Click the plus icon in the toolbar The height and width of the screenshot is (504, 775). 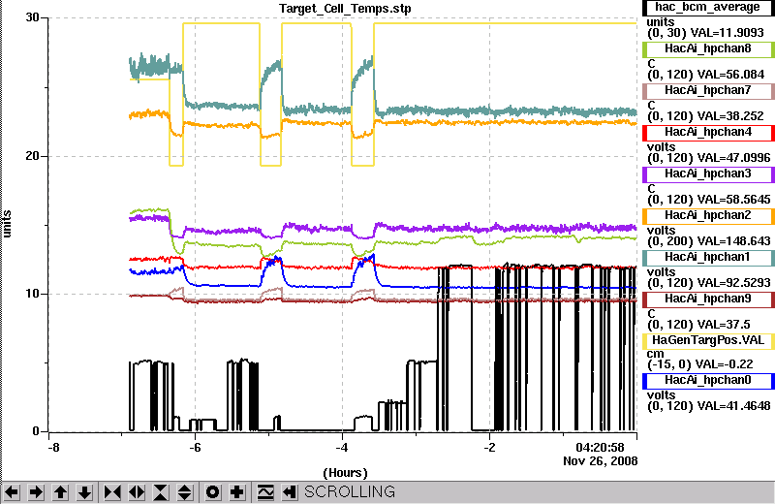click(237, 492)
